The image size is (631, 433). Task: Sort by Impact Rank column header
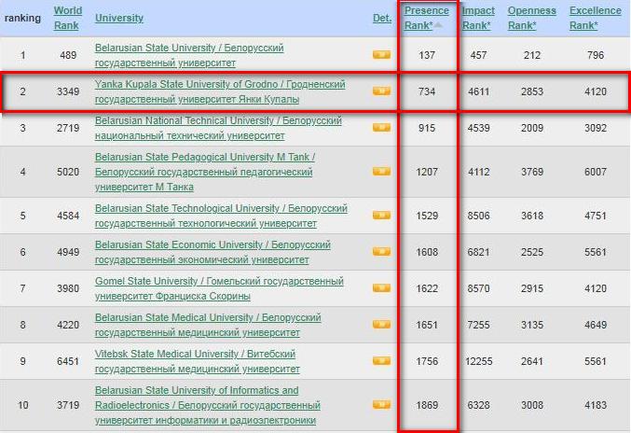pyautogui.click(x=478, y=18)
